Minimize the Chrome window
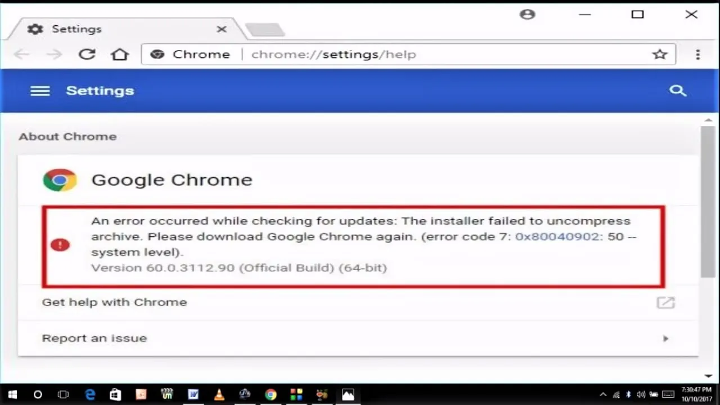Viewport: 720px width, 405px height. 585,15
